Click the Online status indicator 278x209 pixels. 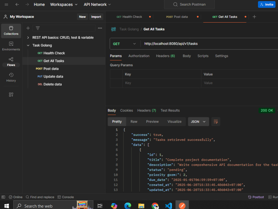click(16, 197)
